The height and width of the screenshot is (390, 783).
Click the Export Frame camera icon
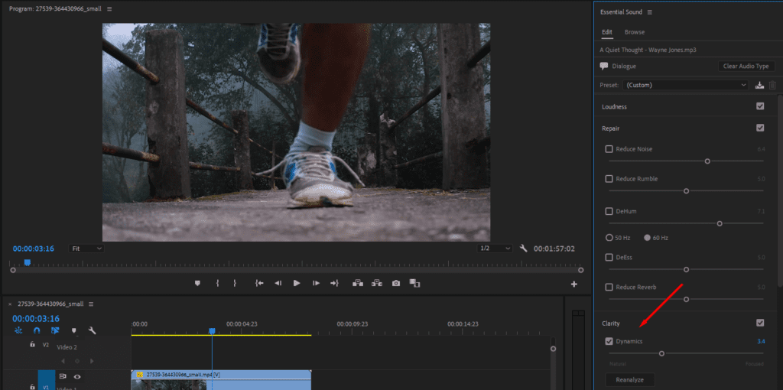coord(396,283)
